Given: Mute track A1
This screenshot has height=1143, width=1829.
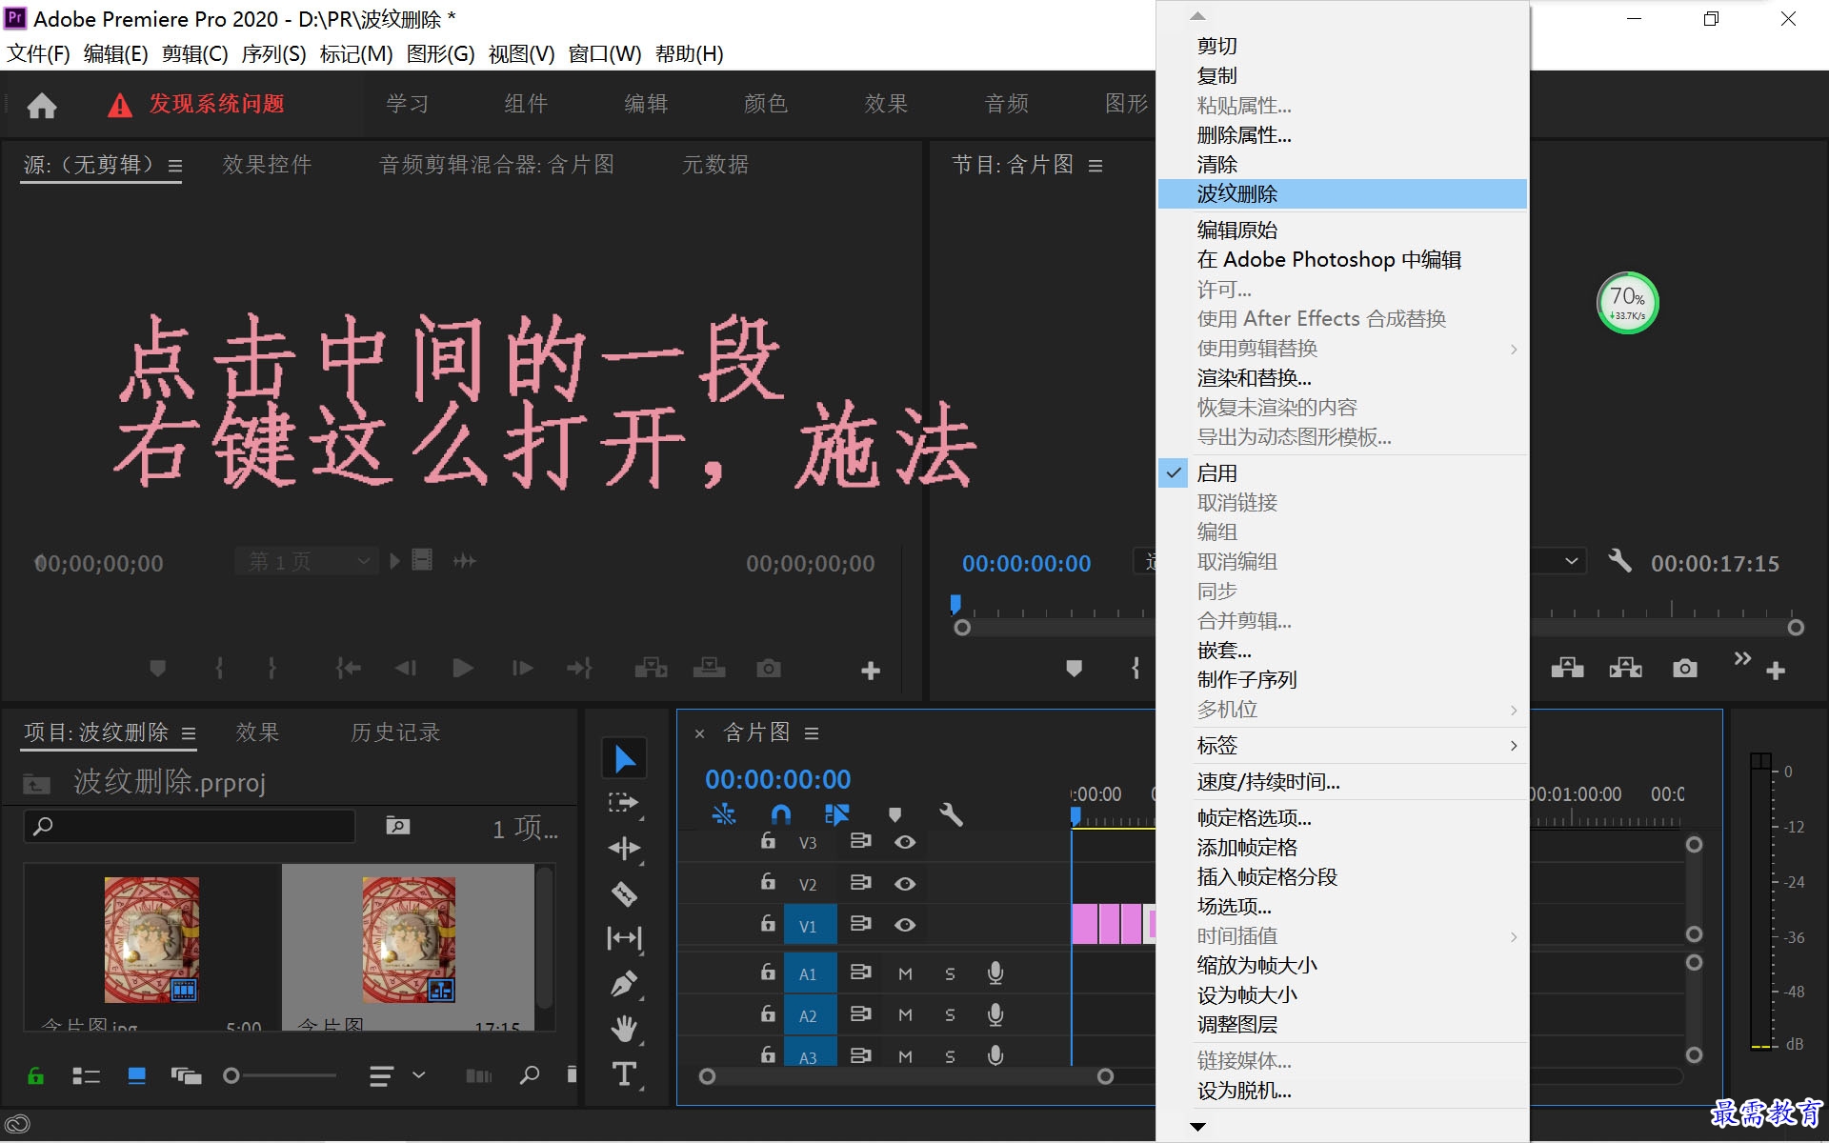Looking at the screenshot, I should tap(905, 974).
